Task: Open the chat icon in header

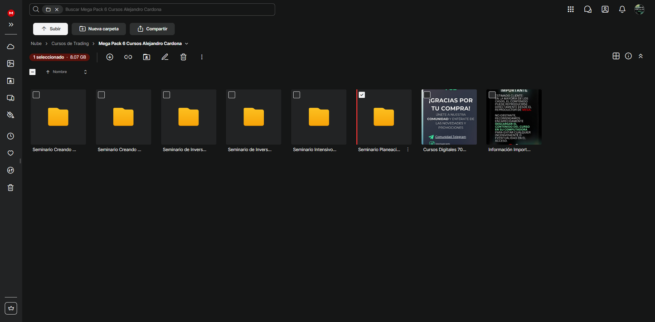Action: pos(588,9)
